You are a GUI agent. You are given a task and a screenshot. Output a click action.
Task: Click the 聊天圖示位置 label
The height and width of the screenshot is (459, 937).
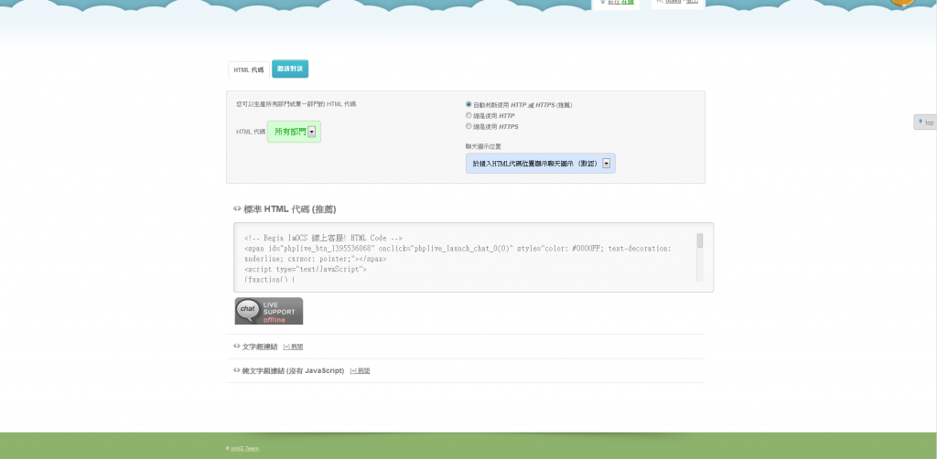click(483, 146)
